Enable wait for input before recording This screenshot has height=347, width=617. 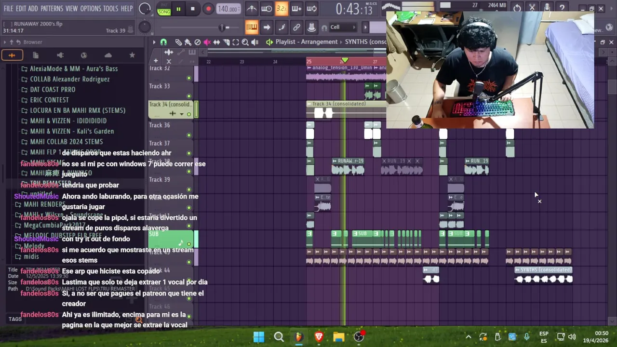(267, 8)
